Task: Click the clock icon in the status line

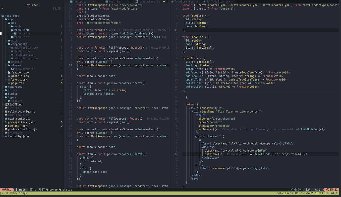Action: click(328, 190)
